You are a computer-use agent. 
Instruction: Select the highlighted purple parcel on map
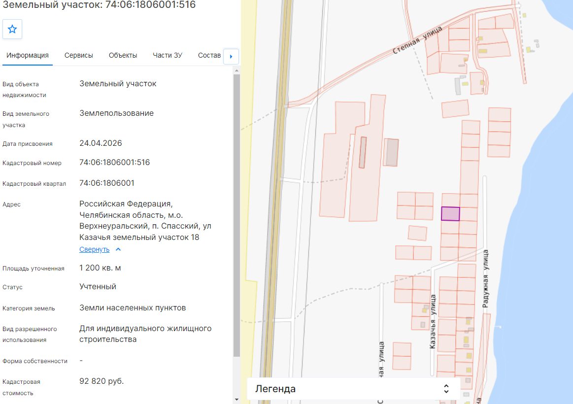pos(450,214)
